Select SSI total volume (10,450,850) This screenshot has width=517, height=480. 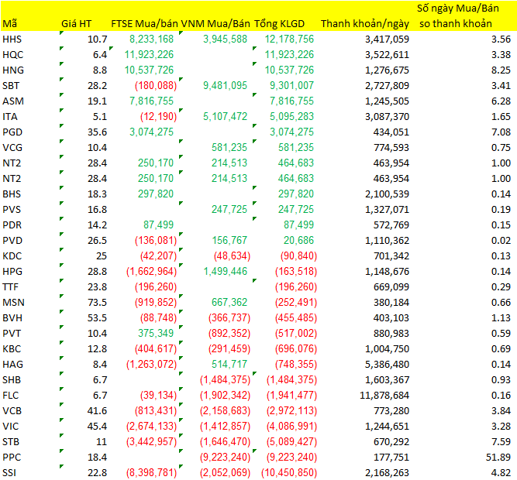tap(288, 472)
